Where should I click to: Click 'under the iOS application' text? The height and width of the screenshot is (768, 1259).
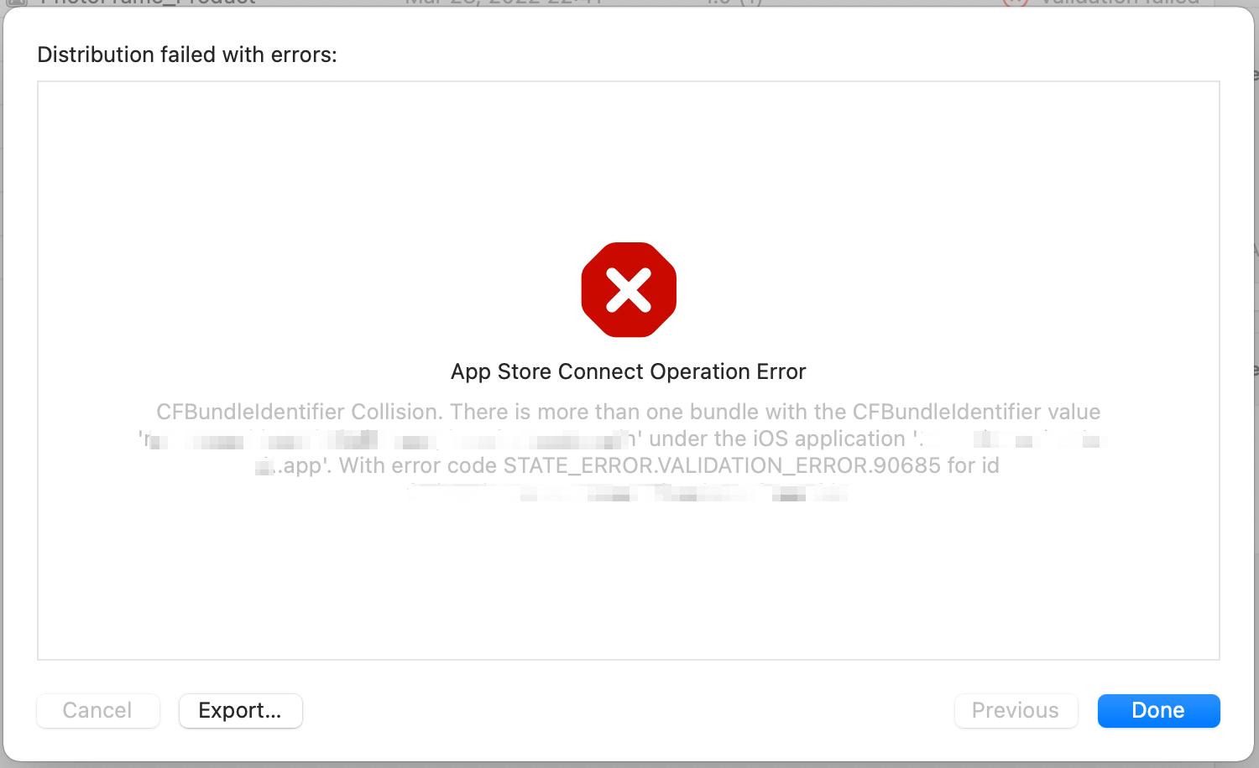click(776, 438)
